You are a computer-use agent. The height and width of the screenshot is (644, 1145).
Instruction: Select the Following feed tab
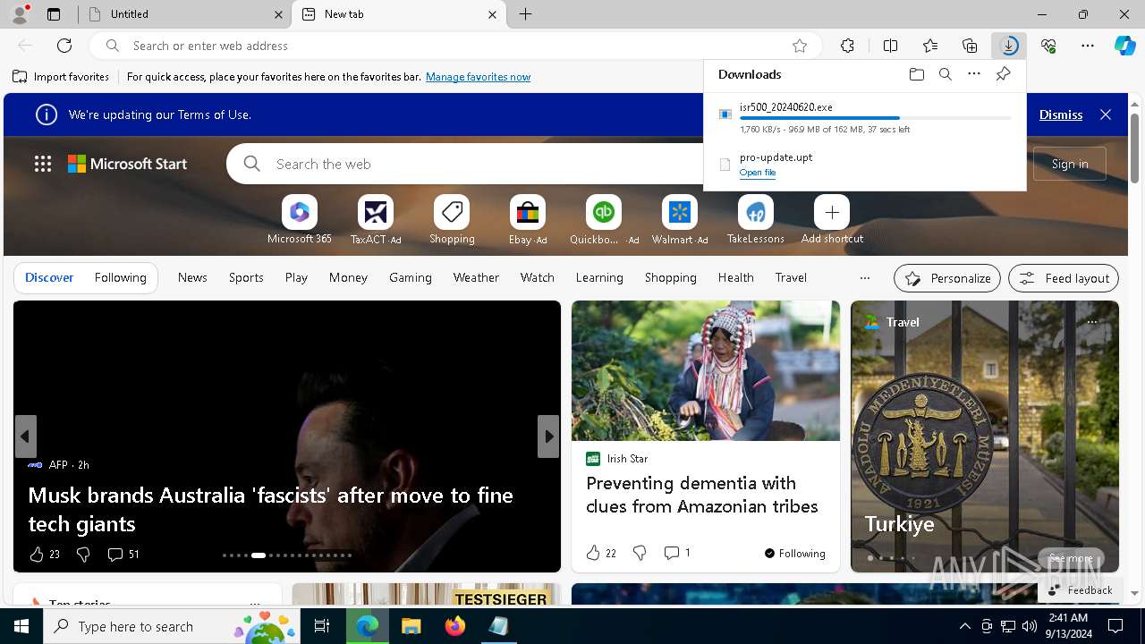click(x=120, y=278)
